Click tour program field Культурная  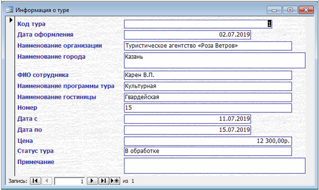pyautogui.click(x=208, y=86)
